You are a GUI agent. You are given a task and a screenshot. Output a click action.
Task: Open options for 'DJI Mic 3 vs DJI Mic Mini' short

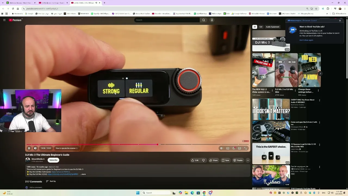click(x=295, y=91)
